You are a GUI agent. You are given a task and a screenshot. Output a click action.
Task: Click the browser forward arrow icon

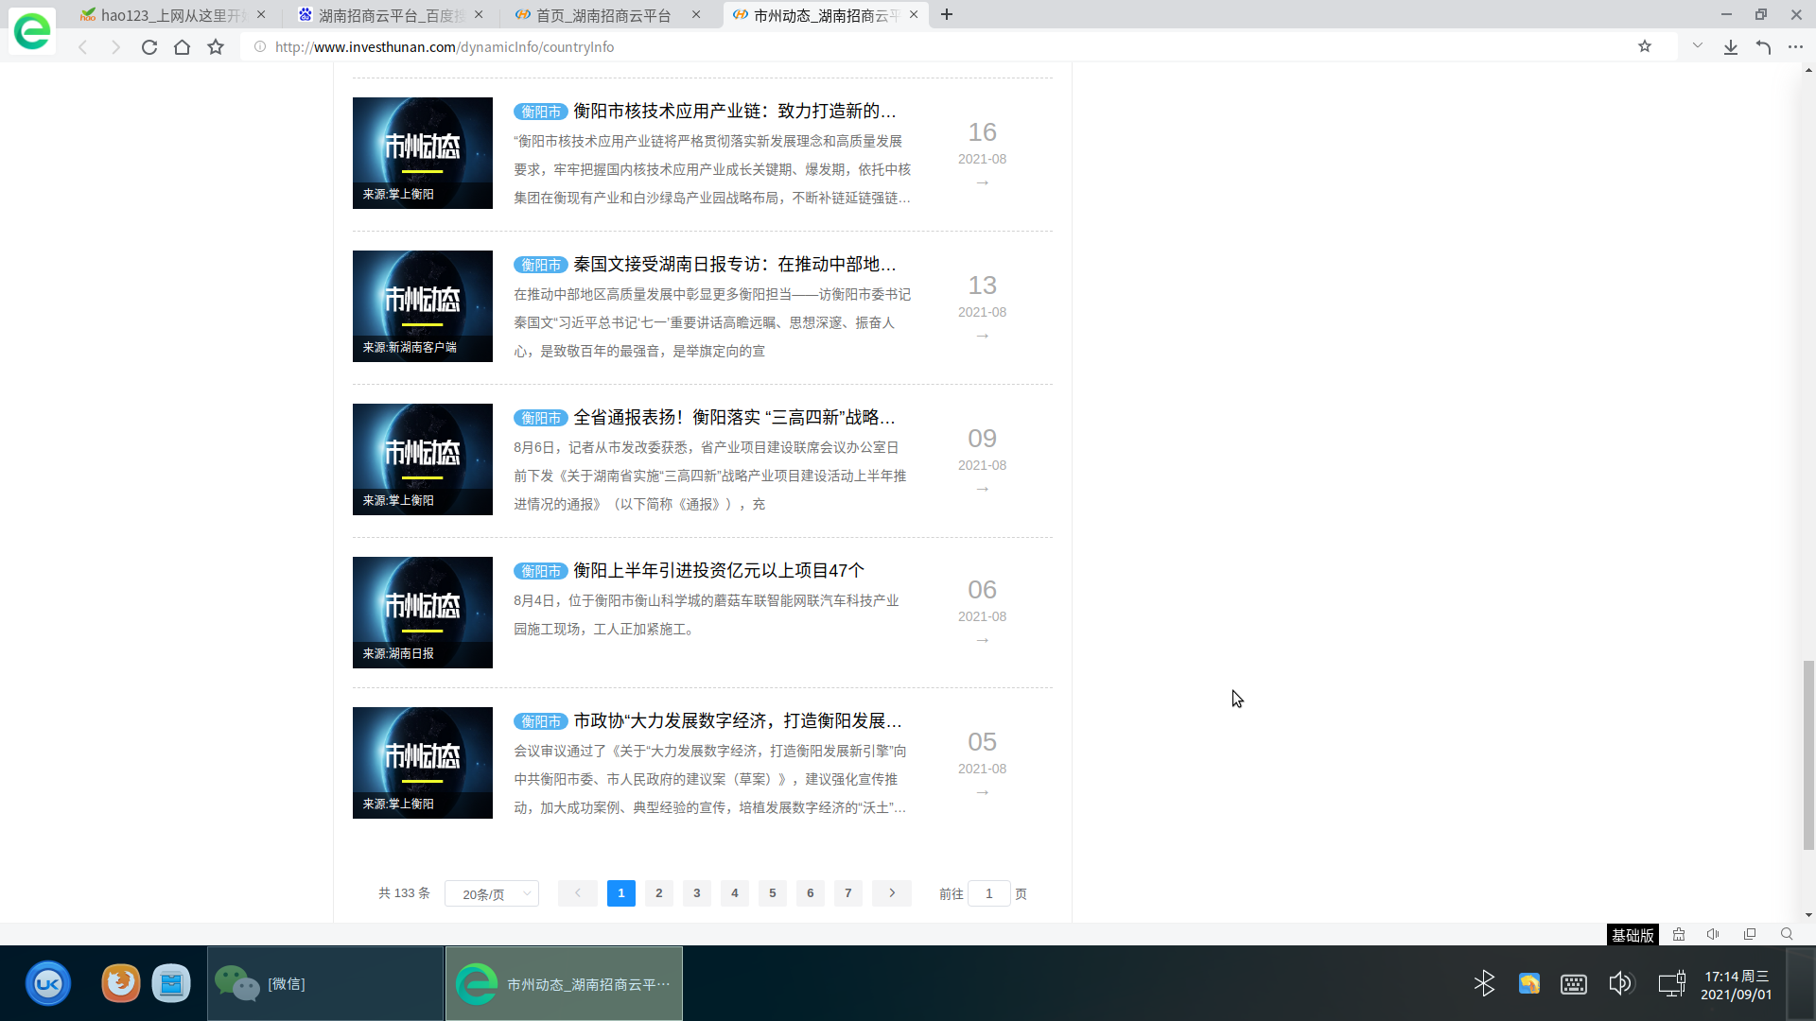[x=115, y=47]
